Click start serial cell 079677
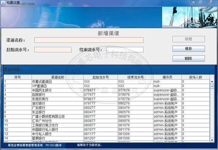The height and width of the screenshot is (150, 218). (x=101, y=99)
